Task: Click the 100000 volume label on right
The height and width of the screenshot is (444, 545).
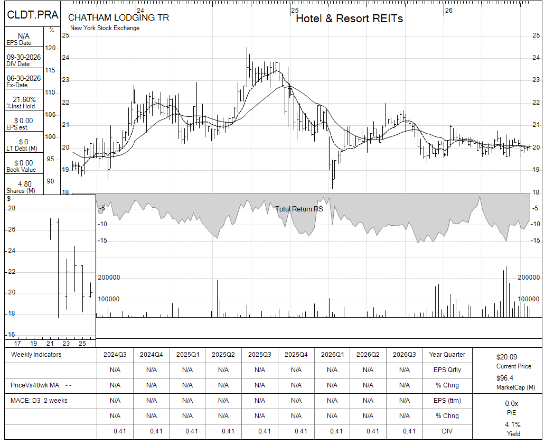Action: tap(528, 299)
